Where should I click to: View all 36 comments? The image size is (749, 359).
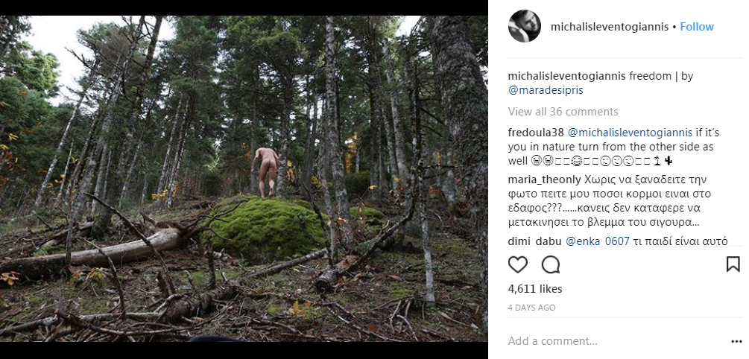[563, 112]
